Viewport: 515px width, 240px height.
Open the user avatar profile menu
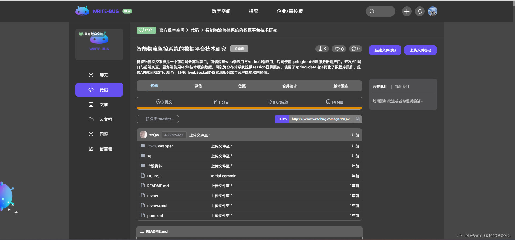click(432, 11)
